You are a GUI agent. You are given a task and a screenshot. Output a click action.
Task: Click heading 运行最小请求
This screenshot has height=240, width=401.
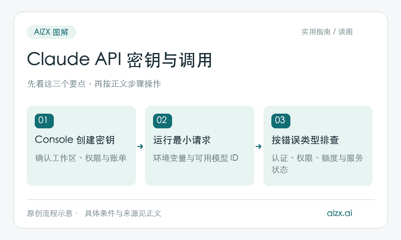pyautogui.click(x=182, y=140)
